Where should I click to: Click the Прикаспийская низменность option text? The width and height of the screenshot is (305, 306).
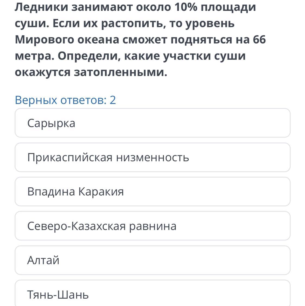(x=108, y=158)
